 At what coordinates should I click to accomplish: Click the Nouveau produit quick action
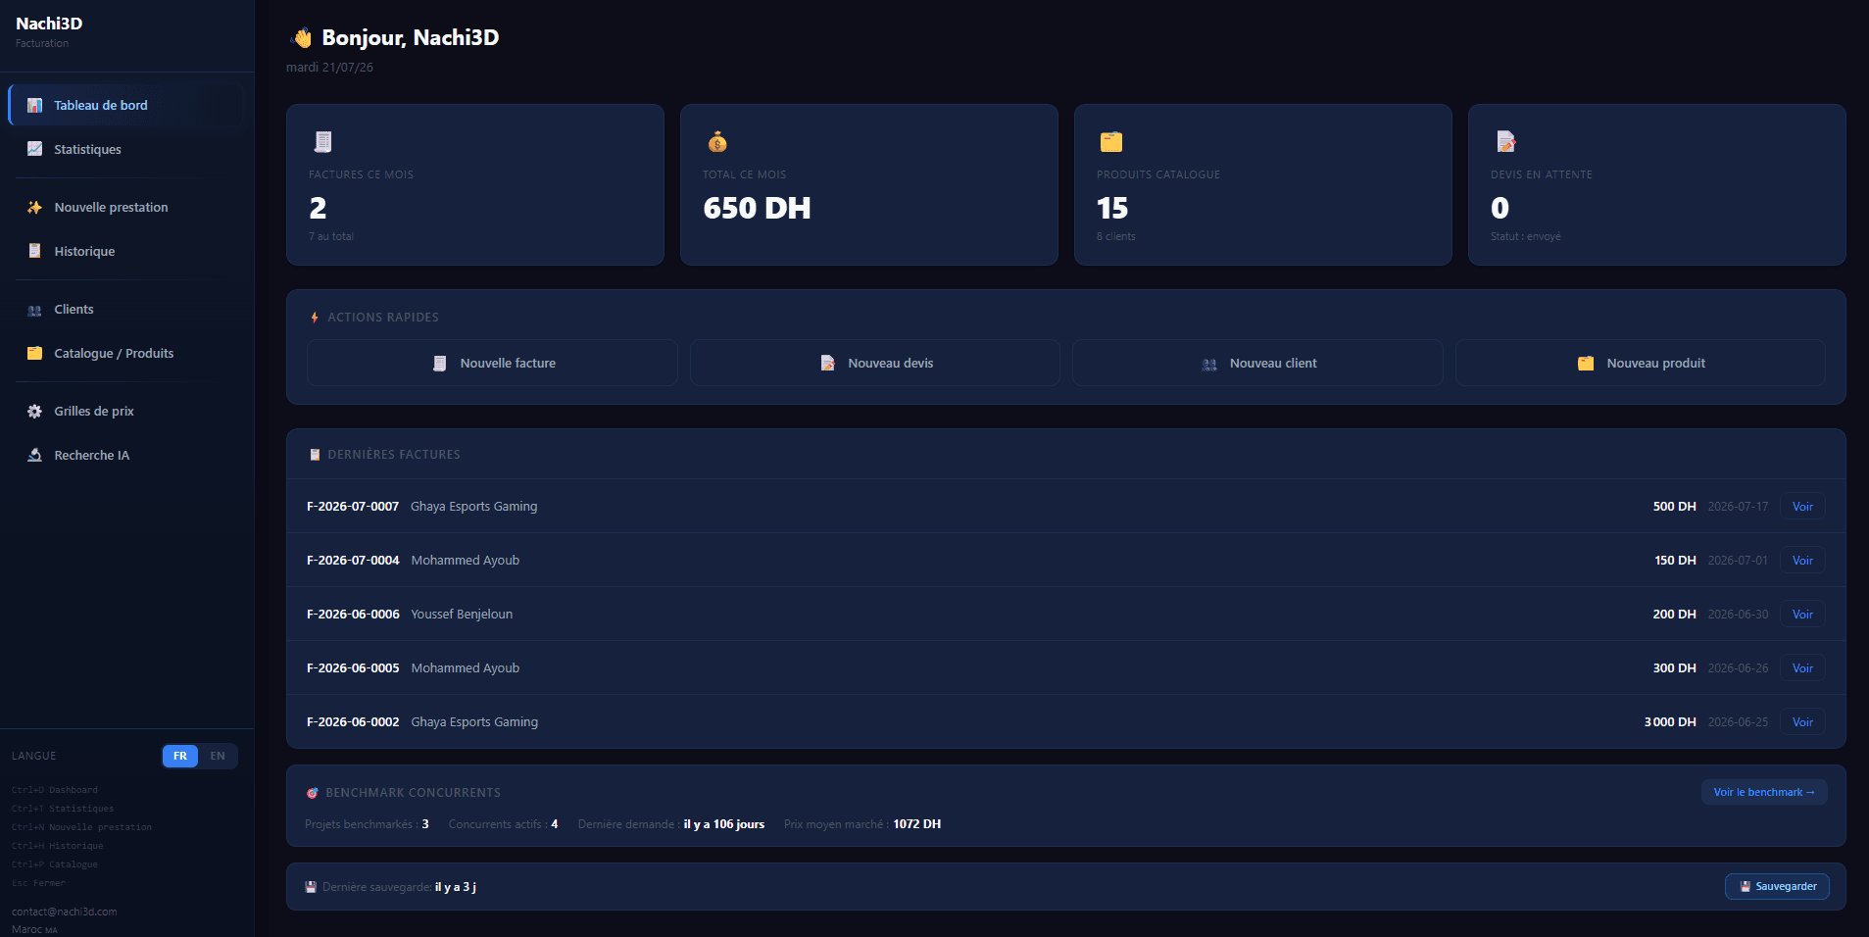tap(1641, 363)
